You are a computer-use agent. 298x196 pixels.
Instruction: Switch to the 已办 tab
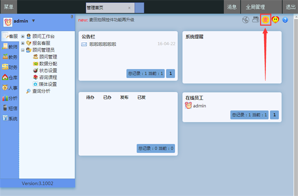(107, 98)
